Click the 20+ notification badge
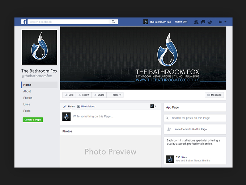This screenshot has width=246, height=185. (185, 22)
